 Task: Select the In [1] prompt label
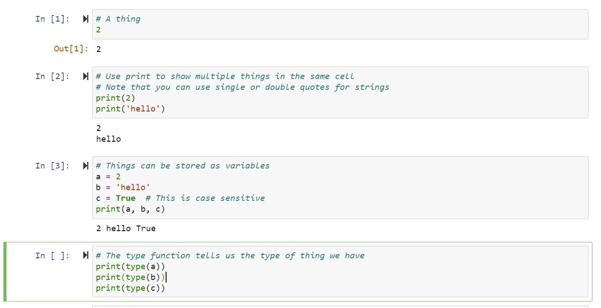coord(52,19)
